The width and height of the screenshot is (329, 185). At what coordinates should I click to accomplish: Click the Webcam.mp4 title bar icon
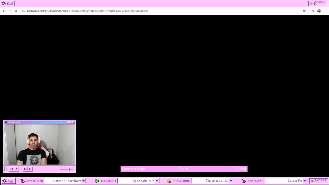coord(6,122)
